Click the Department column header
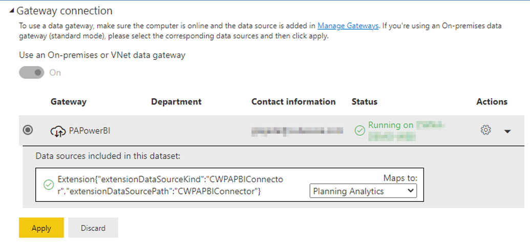Viewport: 530px width, 243px height. click(176, 102)
